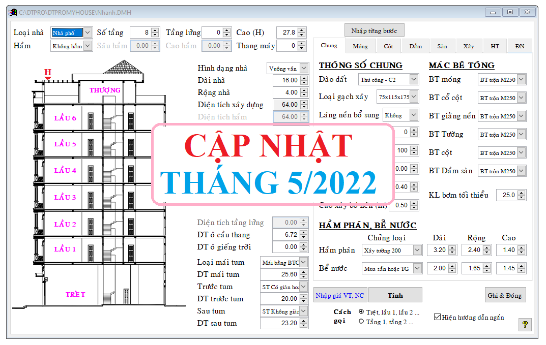
Task: Select the 'Tầng 1, tầng 2' radio option
Action: click(x=361, y=321)
